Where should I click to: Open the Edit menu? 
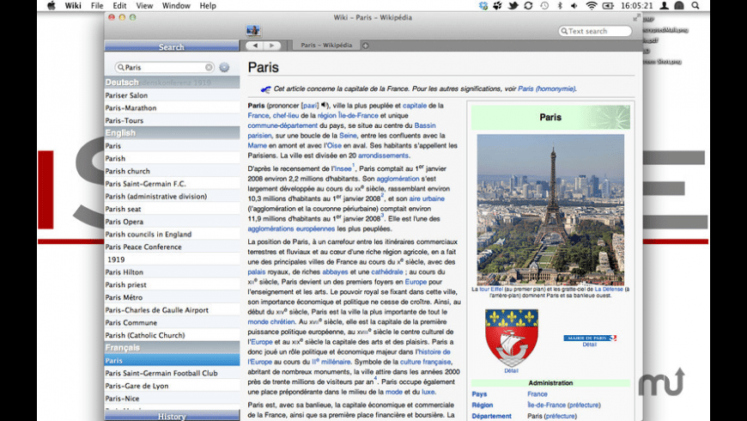point(119,6)
